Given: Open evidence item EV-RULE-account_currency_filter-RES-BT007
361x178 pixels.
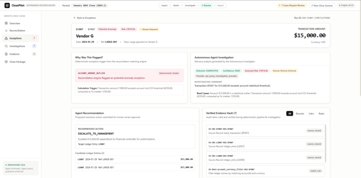Looking at the screenshot, I should [x=266, y=171].
